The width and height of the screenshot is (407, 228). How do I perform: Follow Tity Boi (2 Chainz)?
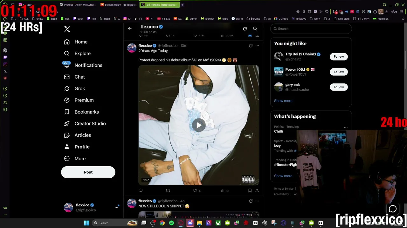point(339,57)
